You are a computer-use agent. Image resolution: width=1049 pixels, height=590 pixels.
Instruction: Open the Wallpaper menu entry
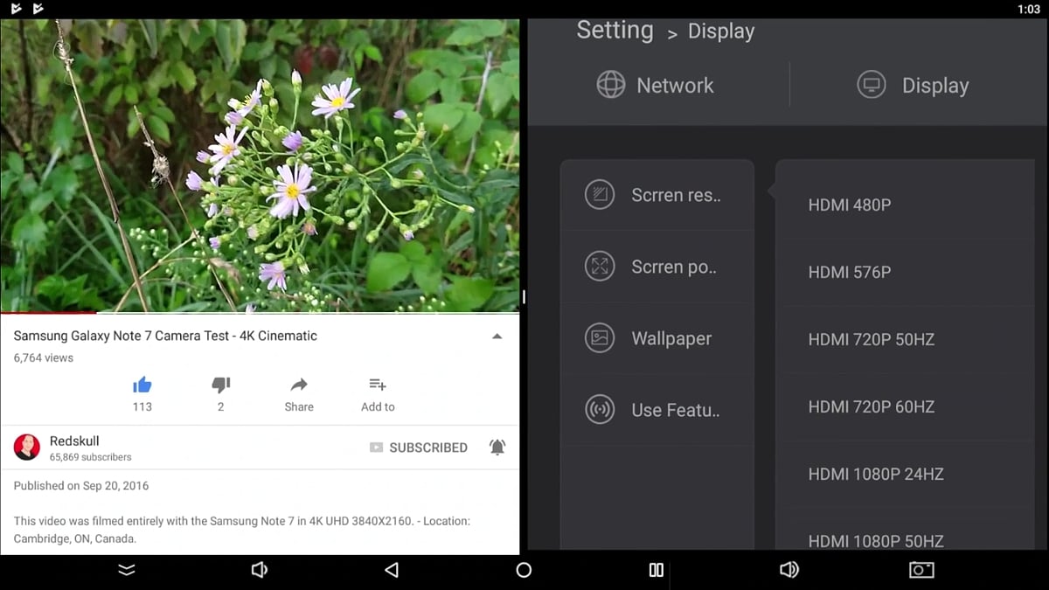click(x=656, y=338)
